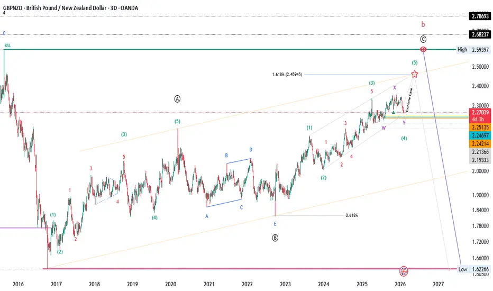Click the High label tag
493x291 pixels.
pyautogui.click(x=462, y=49)
